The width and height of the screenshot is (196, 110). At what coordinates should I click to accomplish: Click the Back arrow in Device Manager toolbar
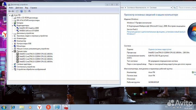click(10, 11)
